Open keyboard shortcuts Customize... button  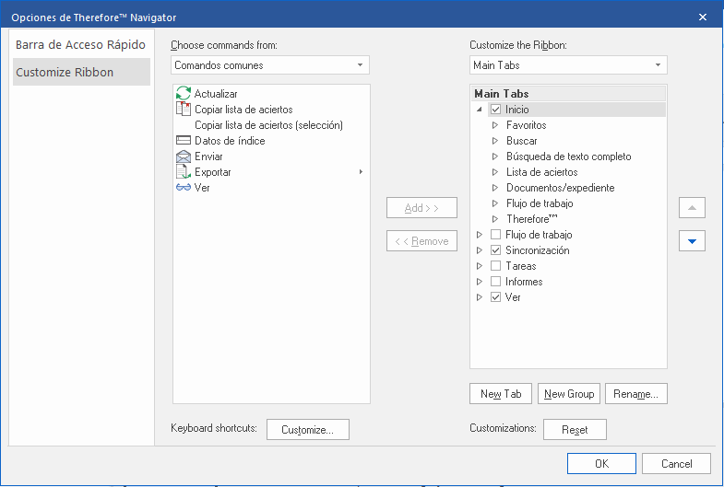click(x=308, y=429)
